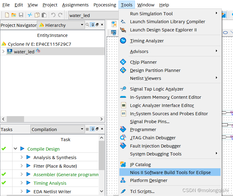This screenshot has height=196, width=233.
Task: Choose Launch Simulation Library Compiler
Action: (170, 22)
